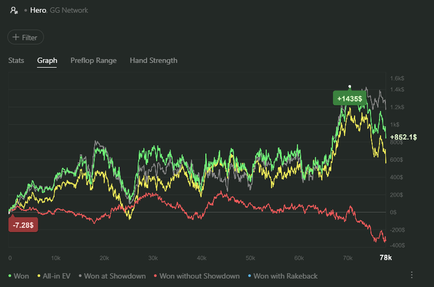The height and width of the screenshot is (287, 434).
Task: Click the Filter button
Action: tap(25, 37)
